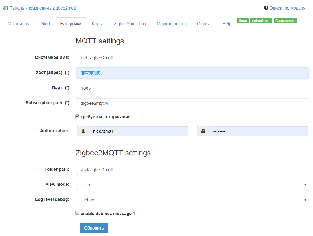This screenshot has width=313, height=236.
Task: Open the Панель управления link
Action: (x=29, y=8)
